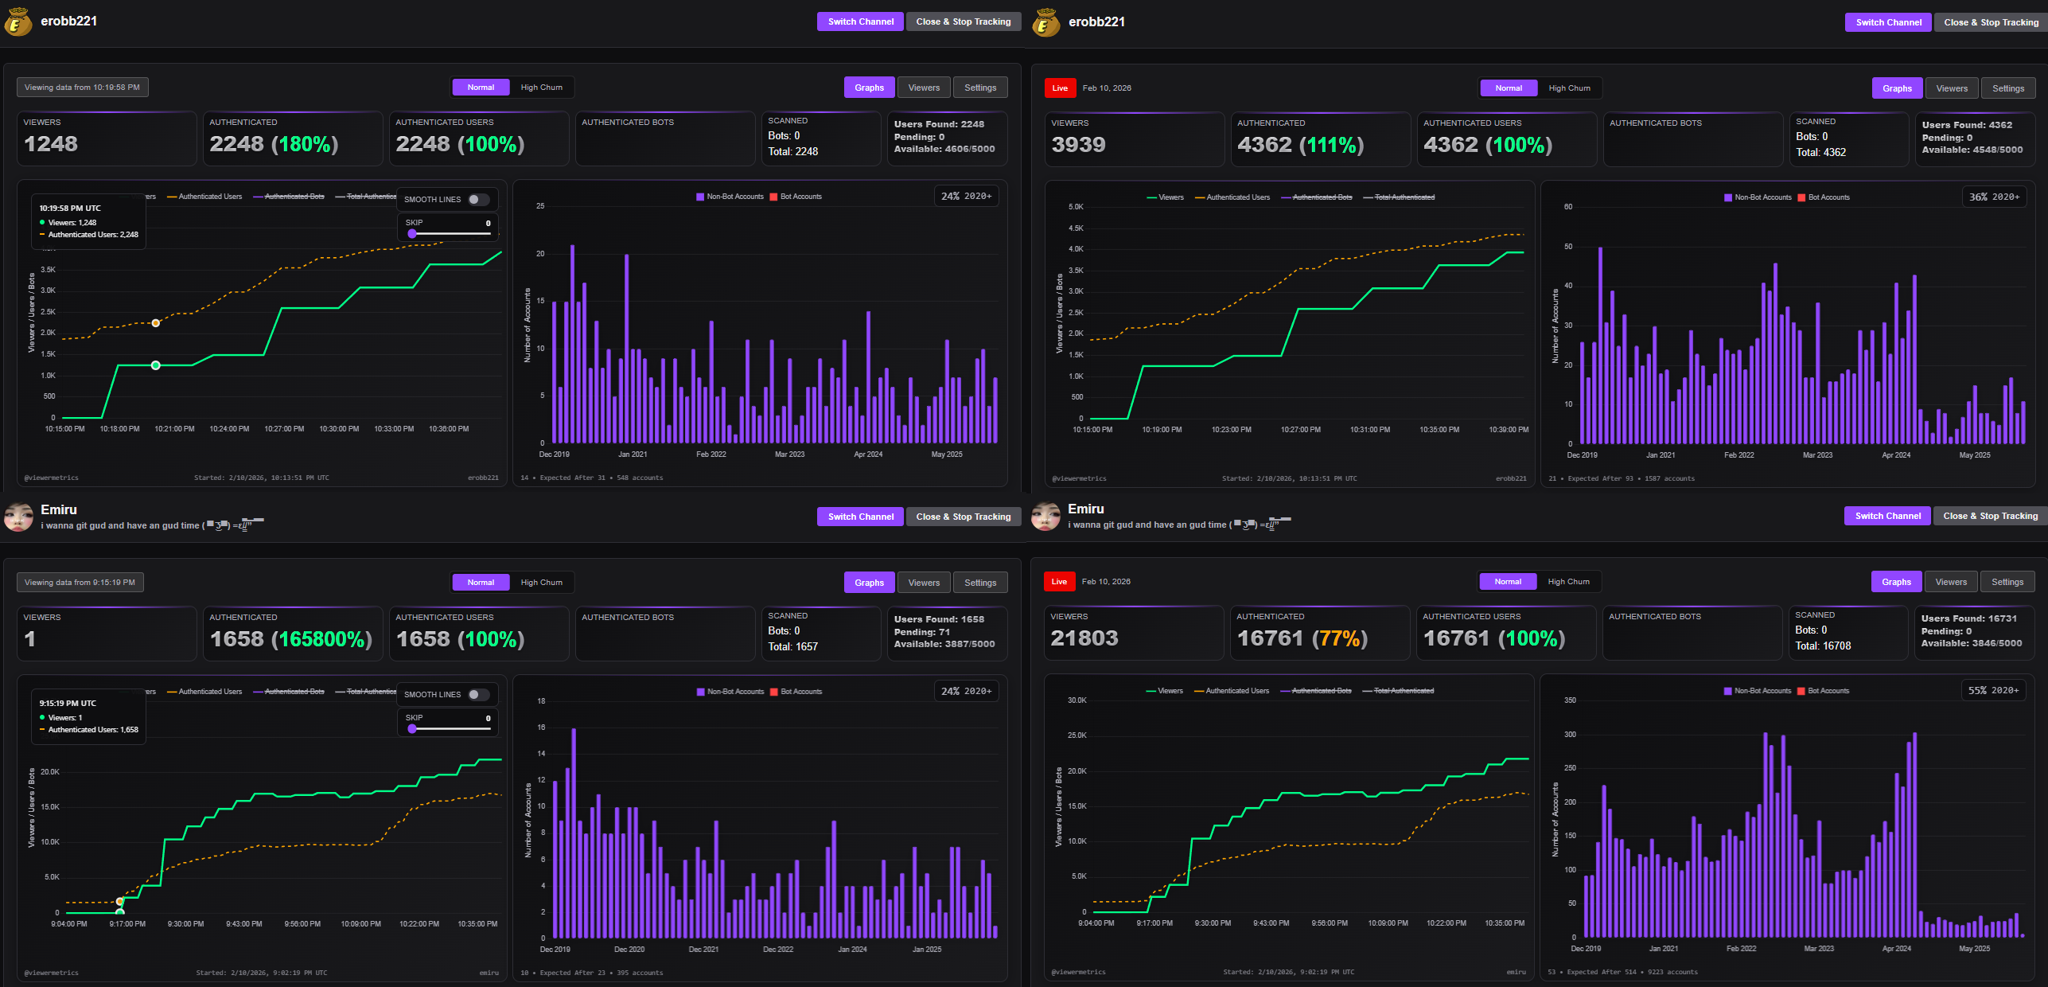Switch to High Churn in live Emiru panel
The image size is (2048, 987).
(1568, 582)
